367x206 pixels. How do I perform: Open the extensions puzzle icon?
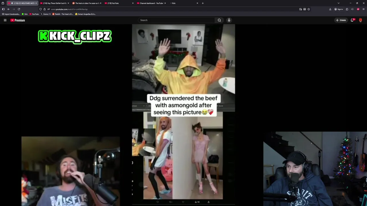[347, 9]
